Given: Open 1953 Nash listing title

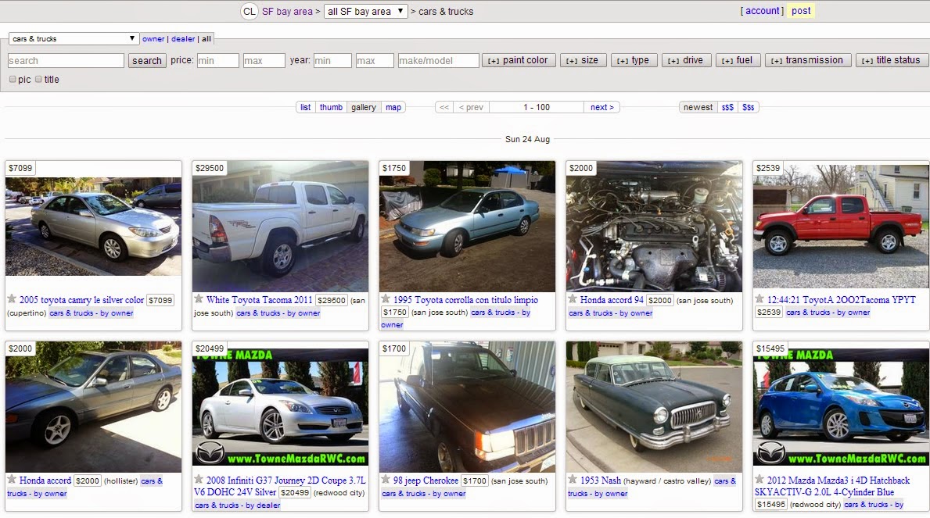Looking at the screenshot, I should tap(600, 480).
